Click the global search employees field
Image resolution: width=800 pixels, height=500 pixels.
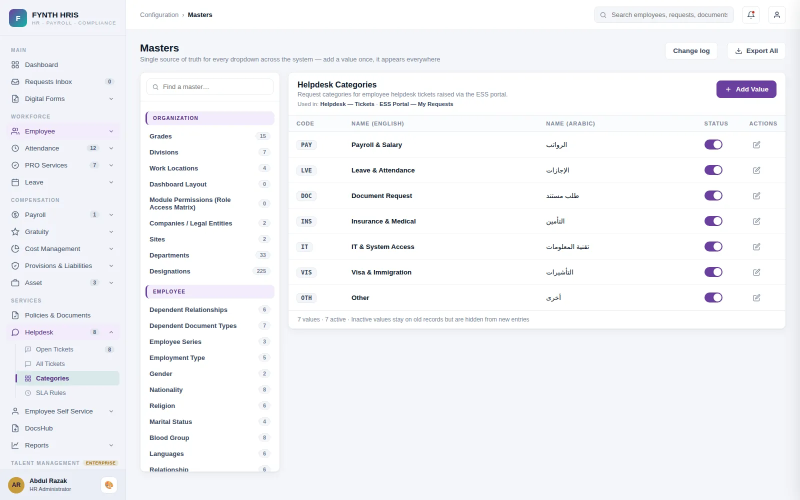pyautogui.click(x=663, y=14)
